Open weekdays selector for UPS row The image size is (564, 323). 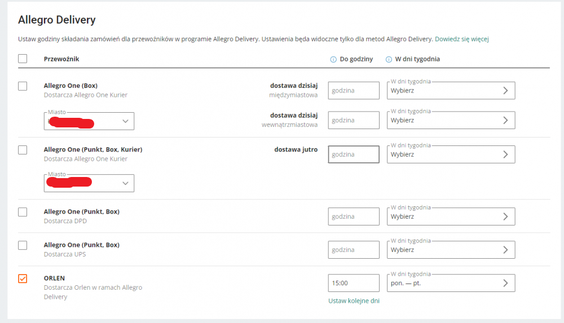click(x=451, y=250)
